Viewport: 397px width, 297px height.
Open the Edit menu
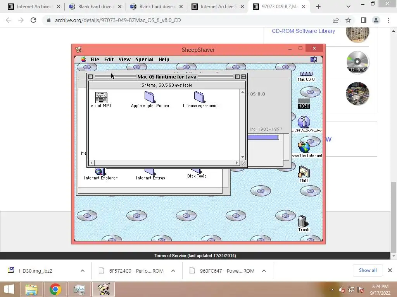point(109,59)
